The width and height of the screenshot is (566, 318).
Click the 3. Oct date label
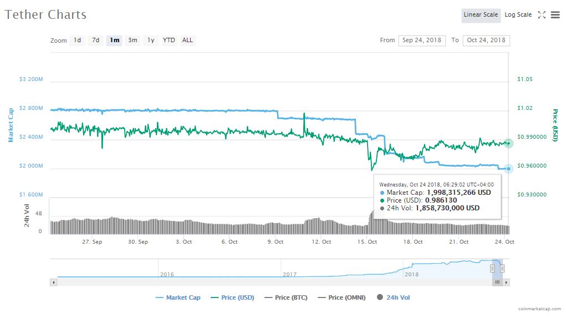pyautogui.click(x=183, y=242)
